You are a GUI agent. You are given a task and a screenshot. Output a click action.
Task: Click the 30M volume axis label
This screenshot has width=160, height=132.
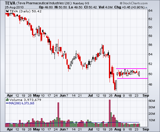pos(152,107)
